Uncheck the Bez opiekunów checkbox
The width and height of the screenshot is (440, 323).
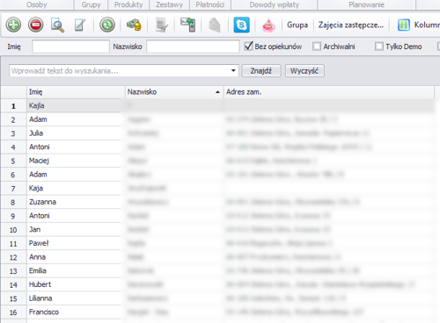(x=248, y=47)
